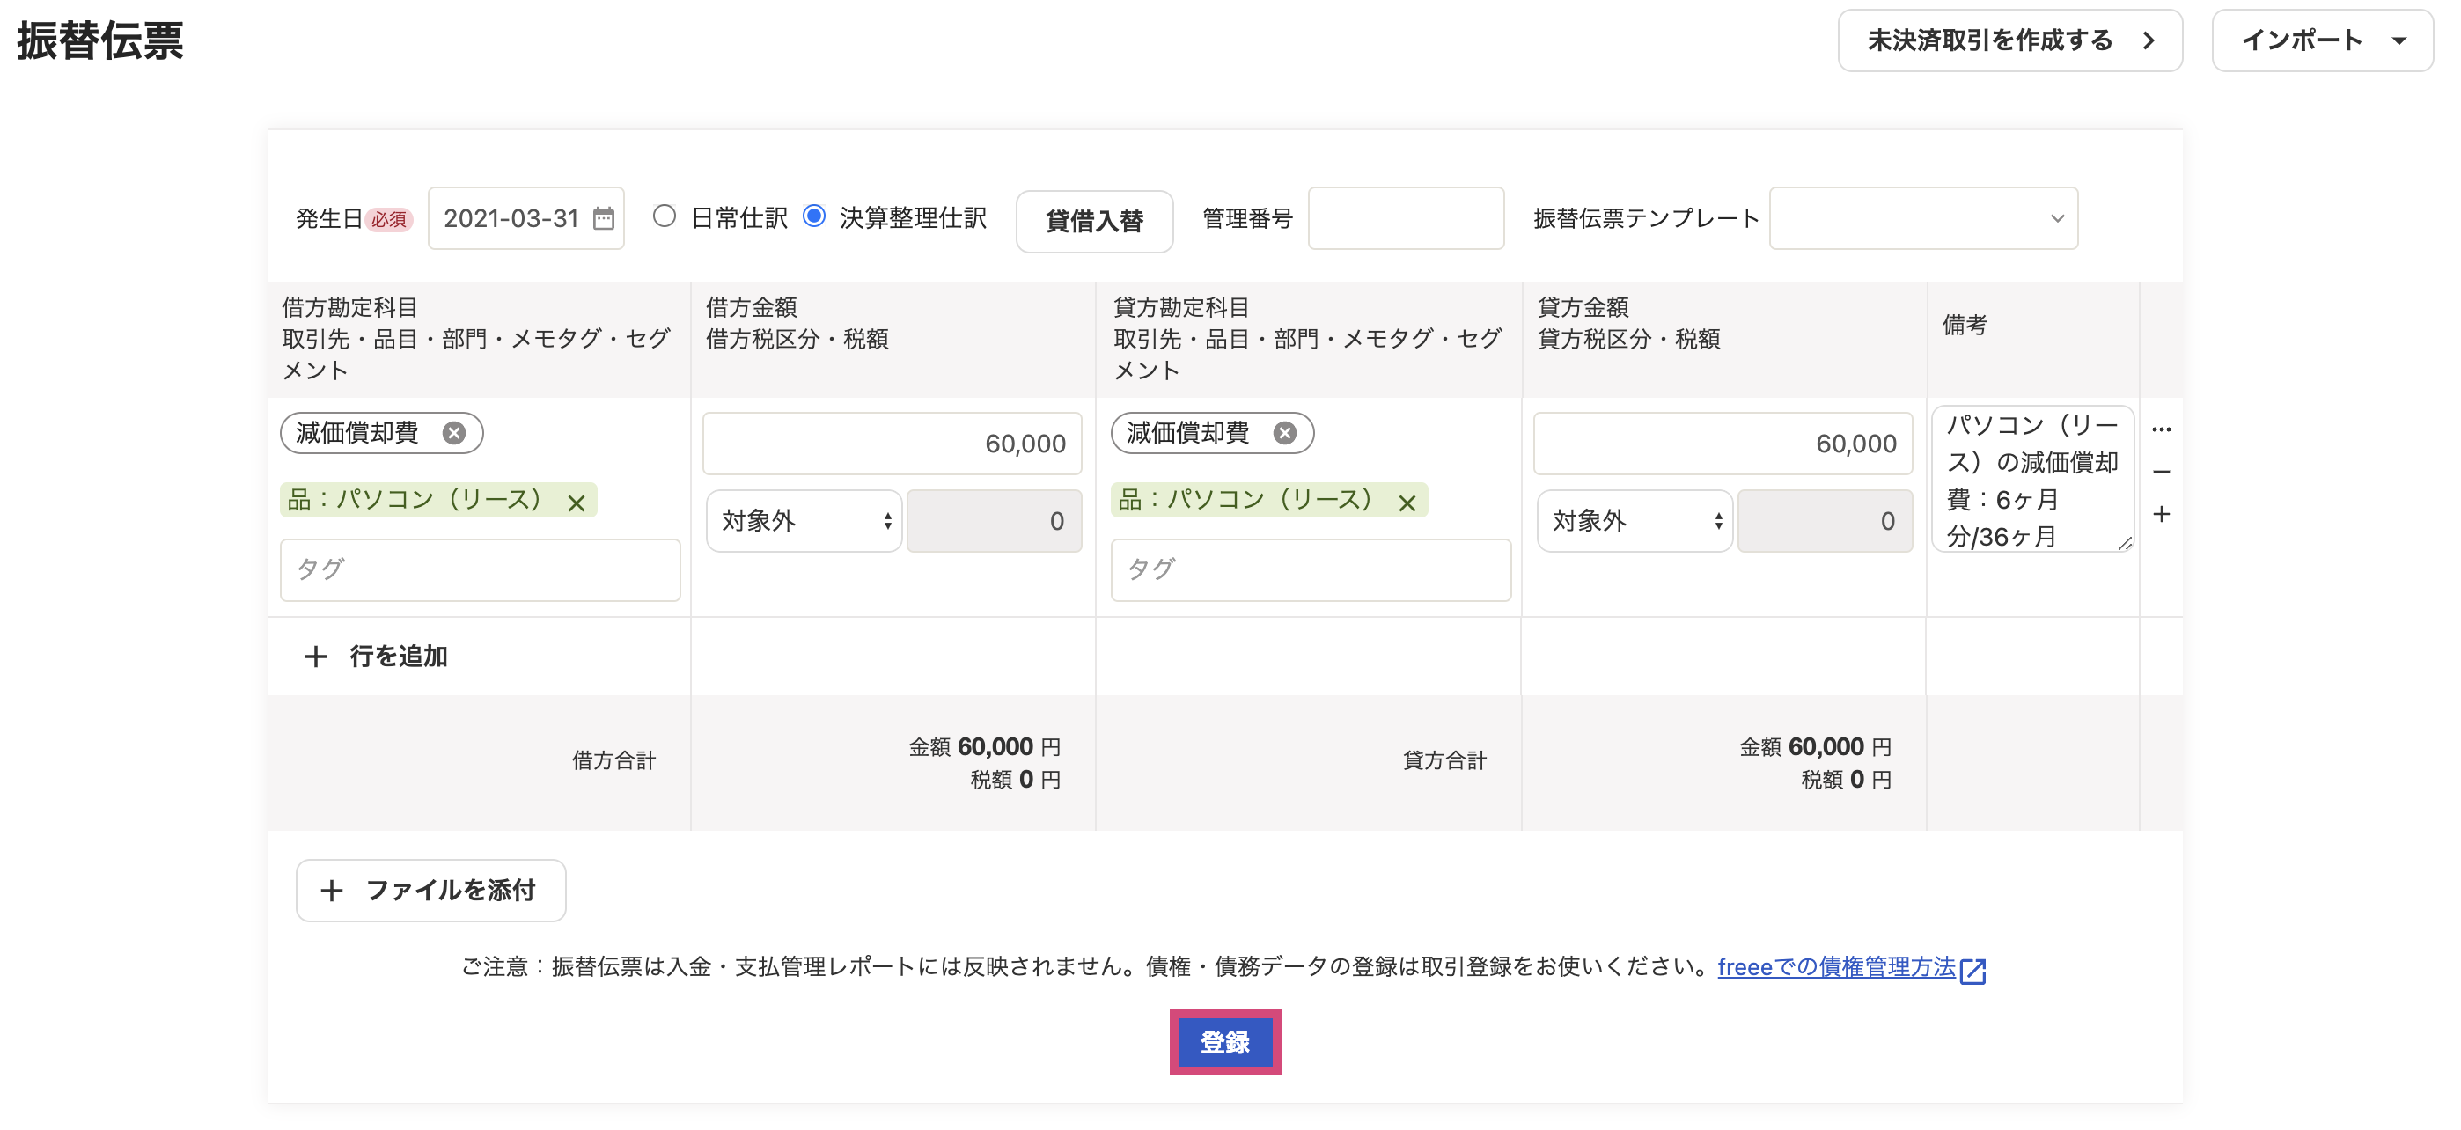Click the debit タグ input field

click(x=481, y=570)
